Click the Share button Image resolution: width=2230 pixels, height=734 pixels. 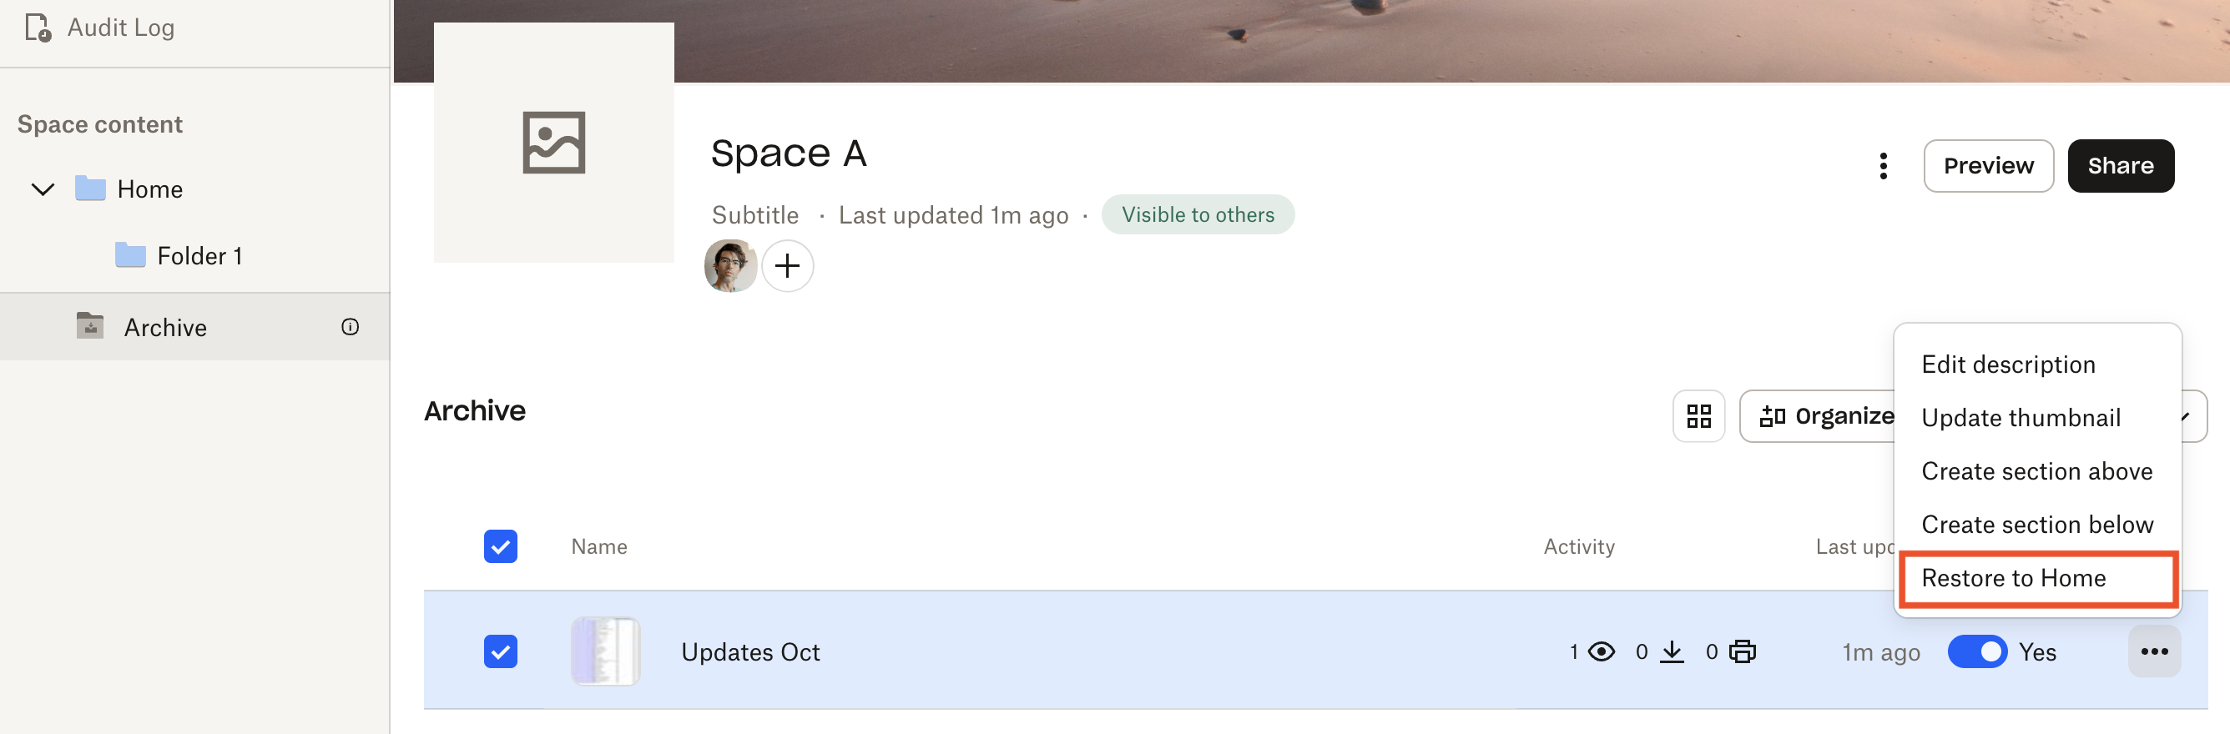coord(2120,165)
